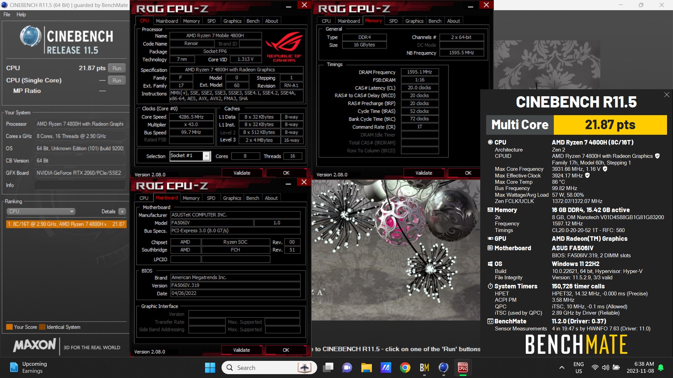Open Wi-Fi network settings icon
This screenshot has height=378, width=673.
[x=595, y=367]
